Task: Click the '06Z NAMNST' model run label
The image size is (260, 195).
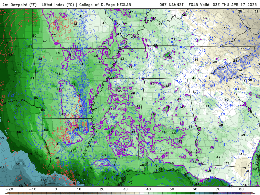Action: click(172, 5)
